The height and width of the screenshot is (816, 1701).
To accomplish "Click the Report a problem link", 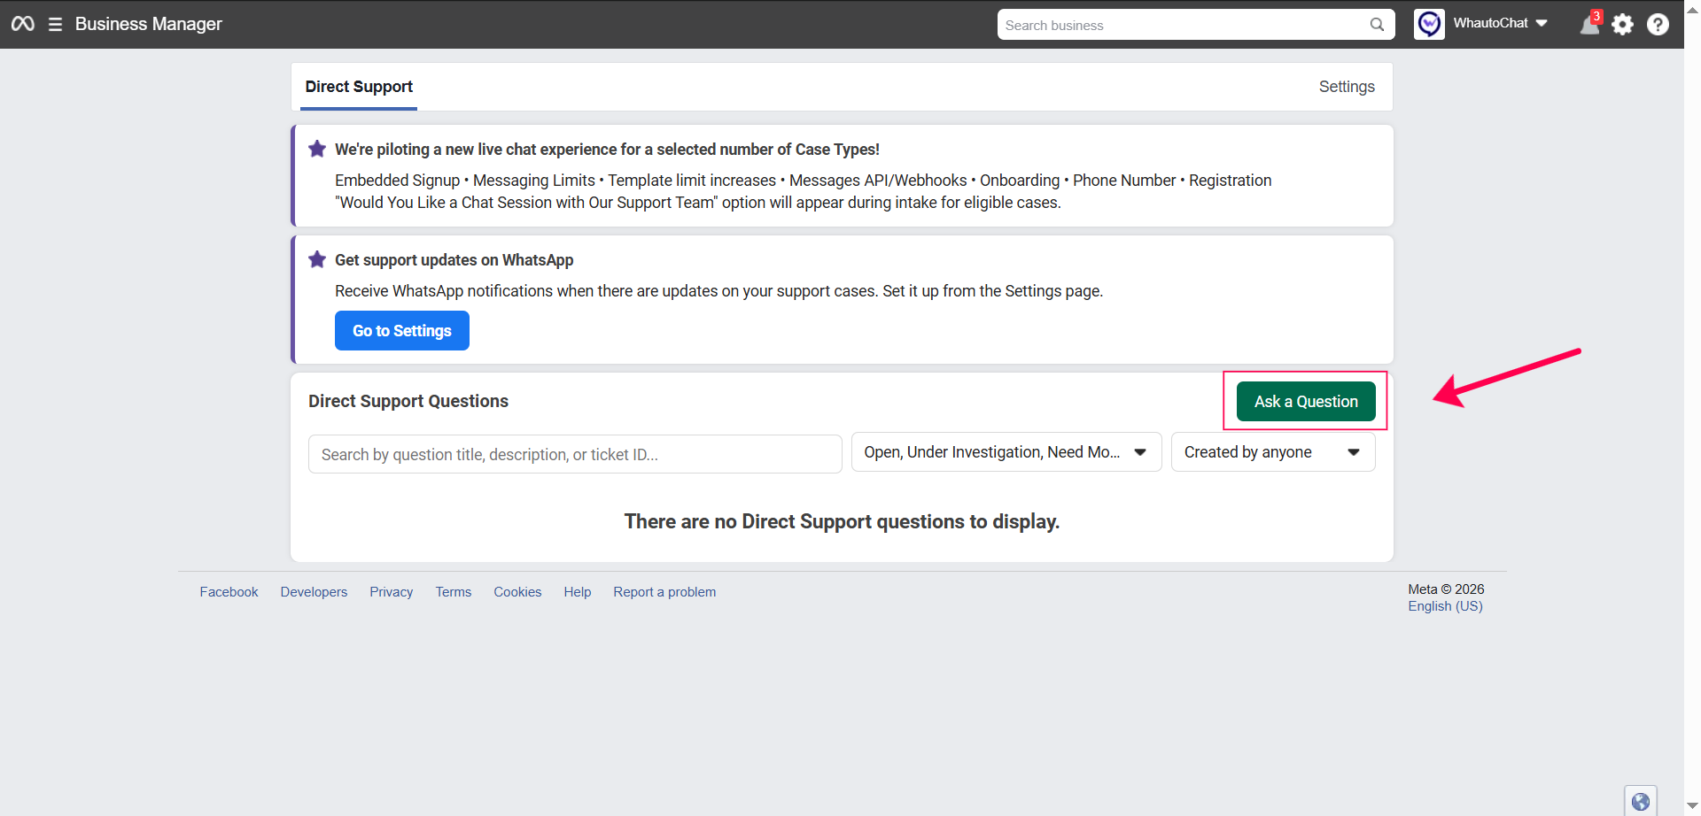I will pyautogui.click(x=664, y=592).
